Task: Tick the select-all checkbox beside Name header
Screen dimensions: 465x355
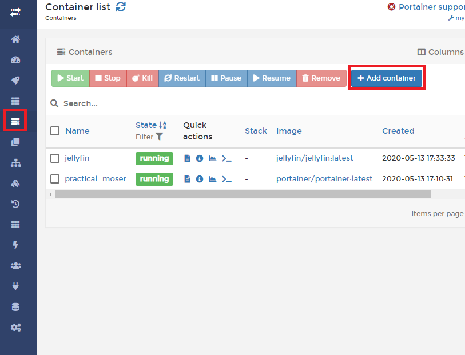Action: tap(55, 131)
